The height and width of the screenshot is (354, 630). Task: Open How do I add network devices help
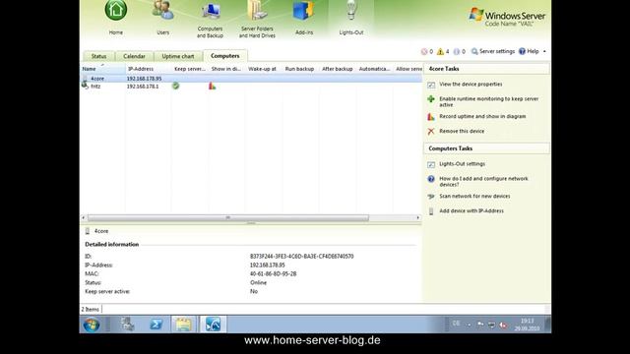point(483,181)
